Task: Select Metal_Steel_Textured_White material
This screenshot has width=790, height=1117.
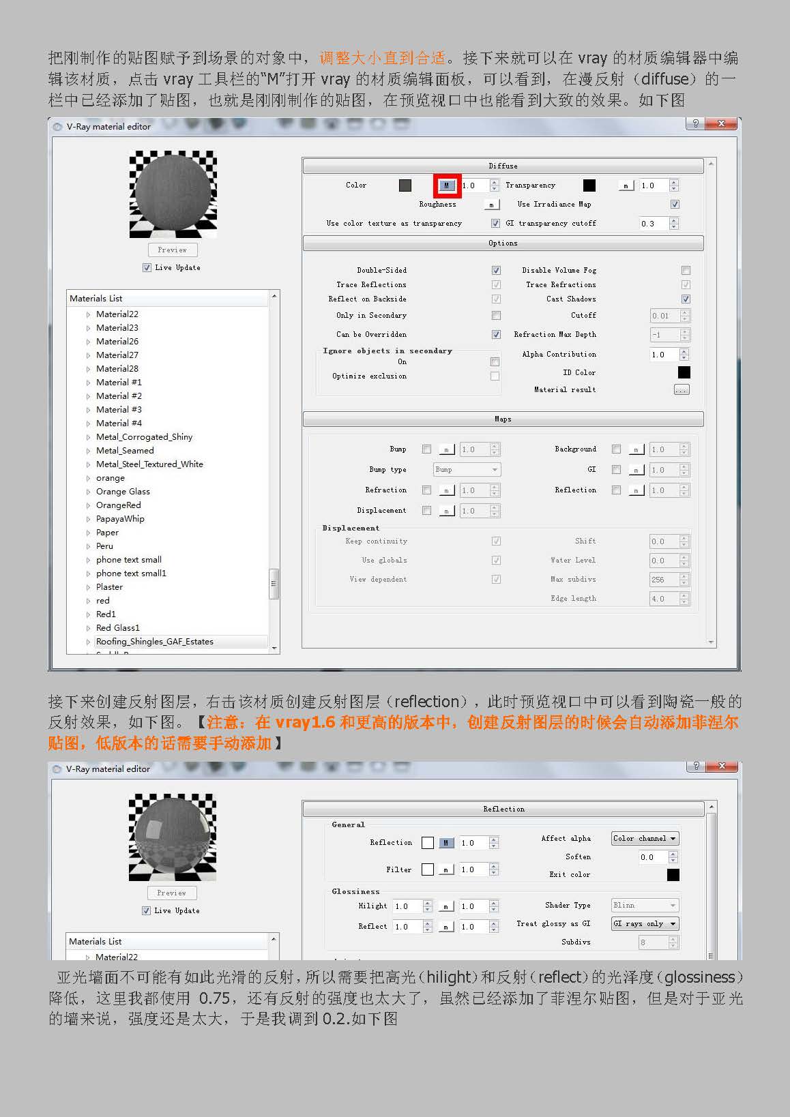Action: [x=149, y=464]
